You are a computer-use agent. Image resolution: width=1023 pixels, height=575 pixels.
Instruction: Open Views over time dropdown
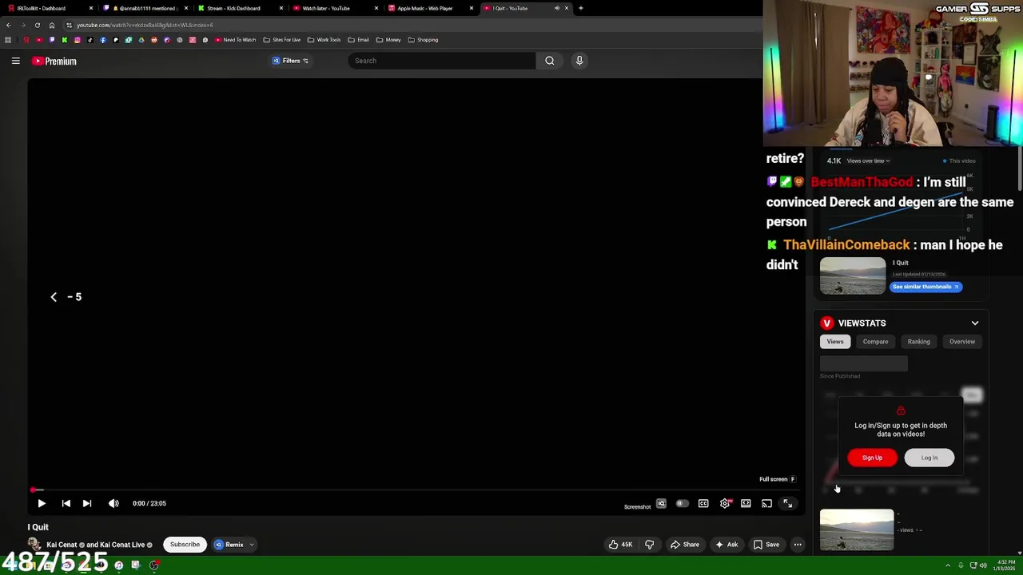pyautogui.click(x=868, y=161)
